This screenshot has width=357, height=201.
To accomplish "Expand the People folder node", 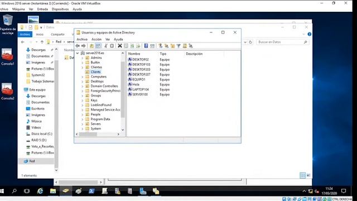I will tap(82, 114).
